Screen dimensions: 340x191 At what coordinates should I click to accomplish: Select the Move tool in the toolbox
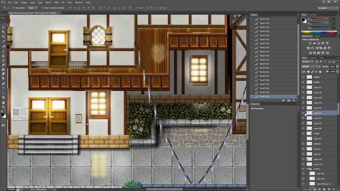click(x=3, y=18)
